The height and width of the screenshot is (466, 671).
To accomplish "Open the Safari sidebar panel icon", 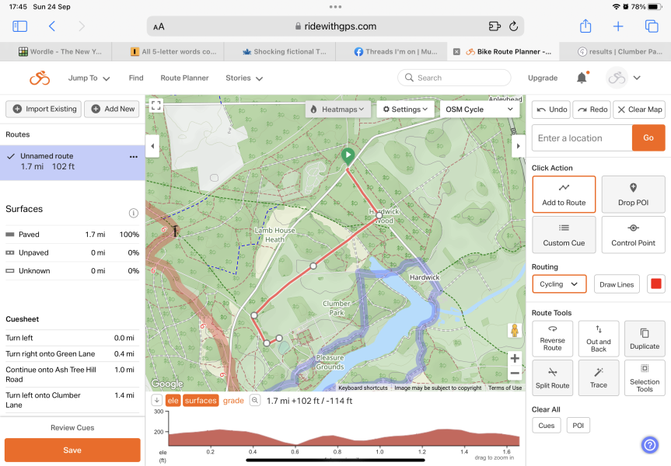I will pyautogui.click(x=19, y=26).
